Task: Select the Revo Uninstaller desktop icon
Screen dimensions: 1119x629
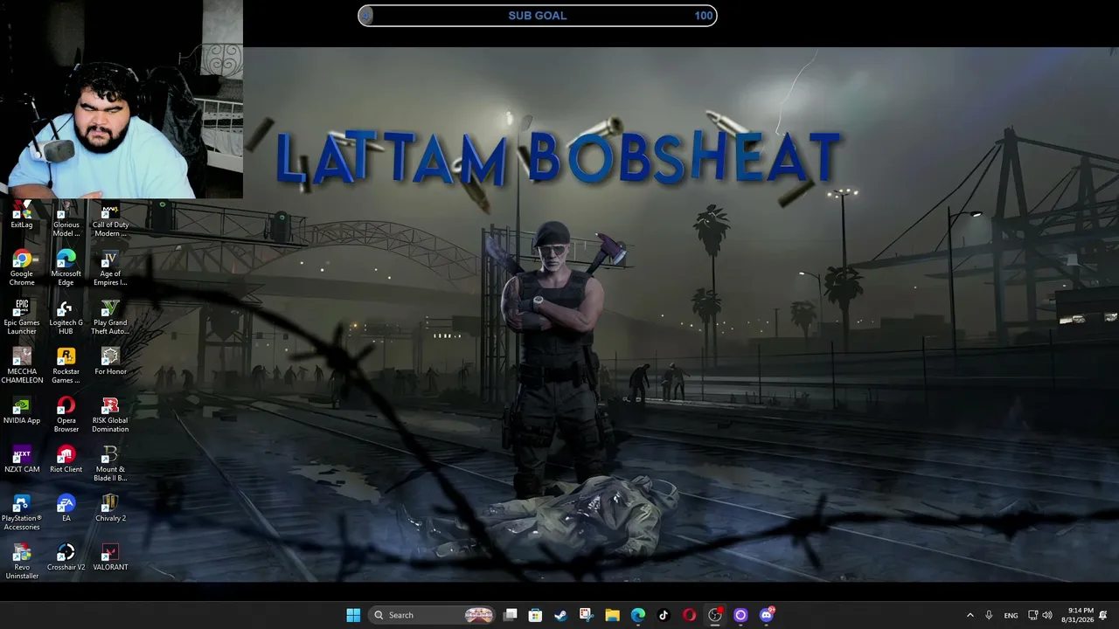Action: pos(22,562)
